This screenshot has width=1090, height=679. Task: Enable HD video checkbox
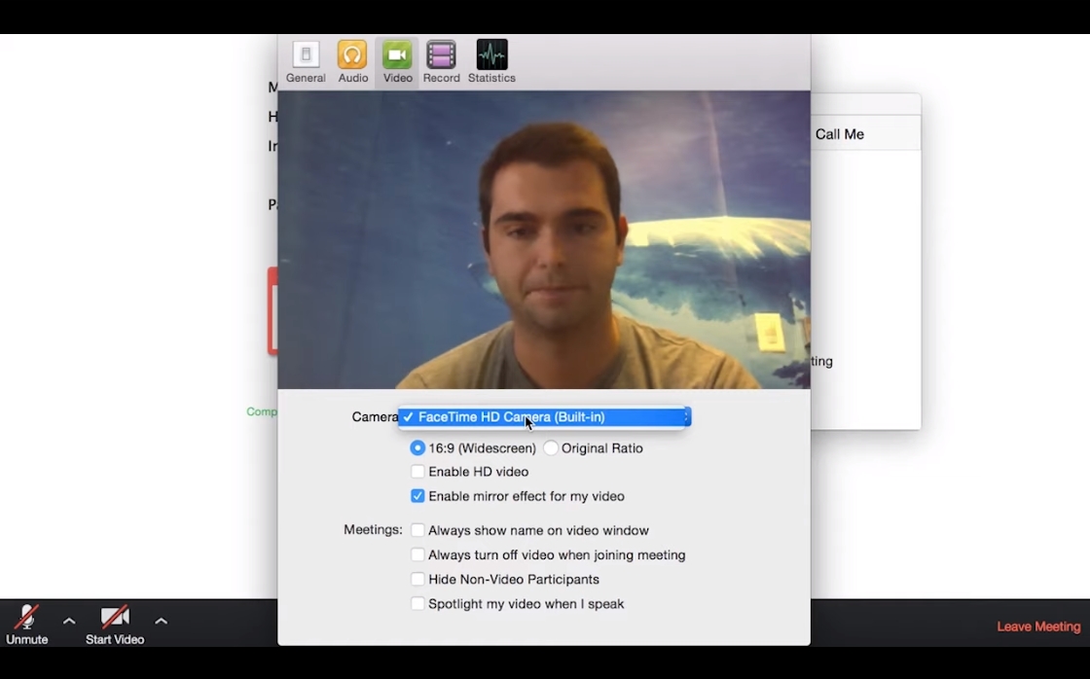[418, 472]
